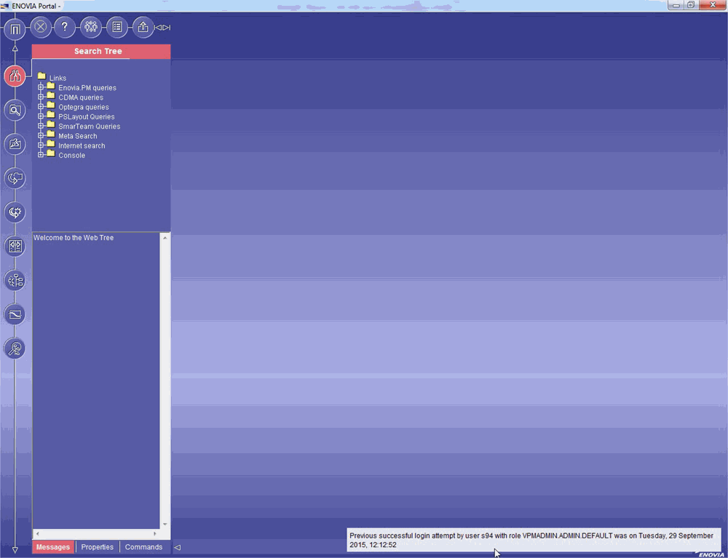Expand the Enovia.PM queries folder

[41, 88]
